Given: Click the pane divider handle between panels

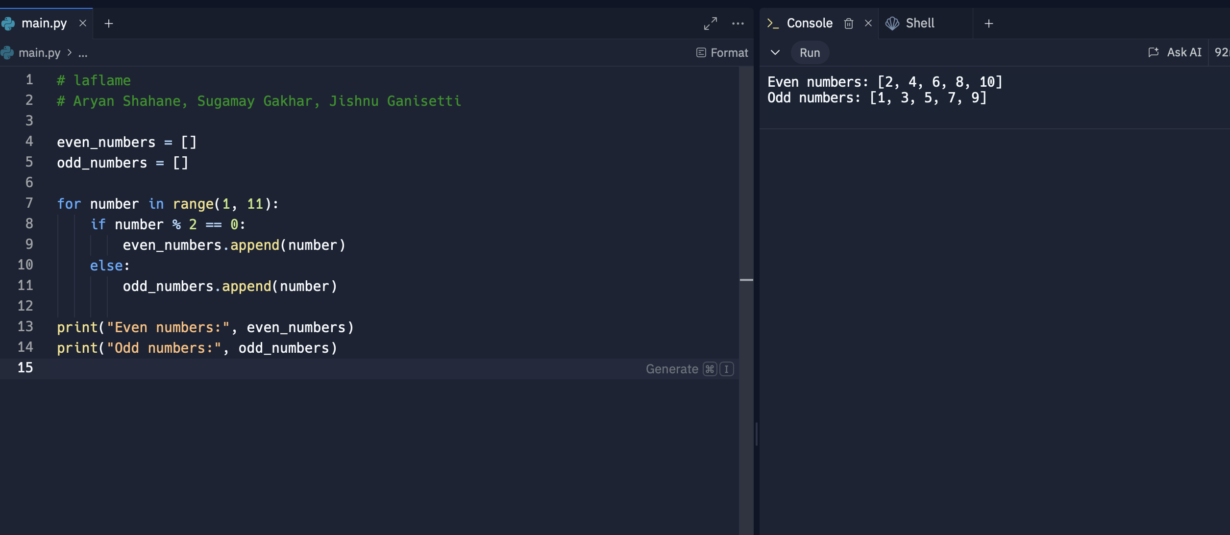Looking at the screenshot, I should (x=757, y=434).
